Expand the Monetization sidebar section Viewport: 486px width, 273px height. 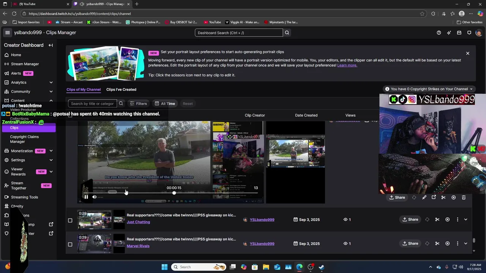[51, 151]
